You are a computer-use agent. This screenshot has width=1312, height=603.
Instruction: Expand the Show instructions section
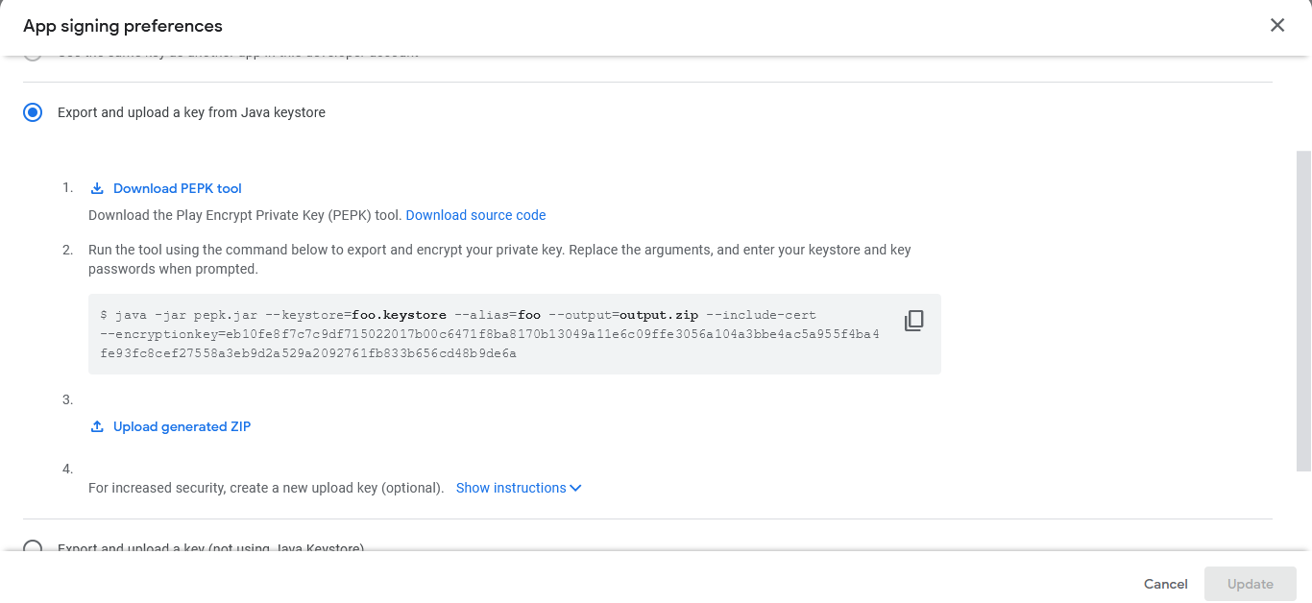coord(511,488)
